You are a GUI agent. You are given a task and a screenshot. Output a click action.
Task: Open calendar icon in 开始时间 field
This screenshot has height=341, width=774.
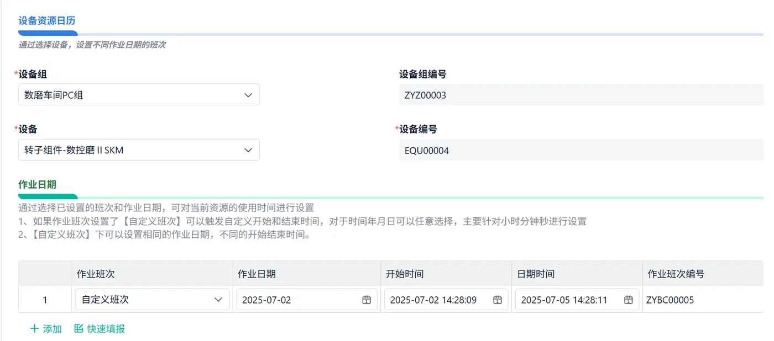click(x=498, y=300)
